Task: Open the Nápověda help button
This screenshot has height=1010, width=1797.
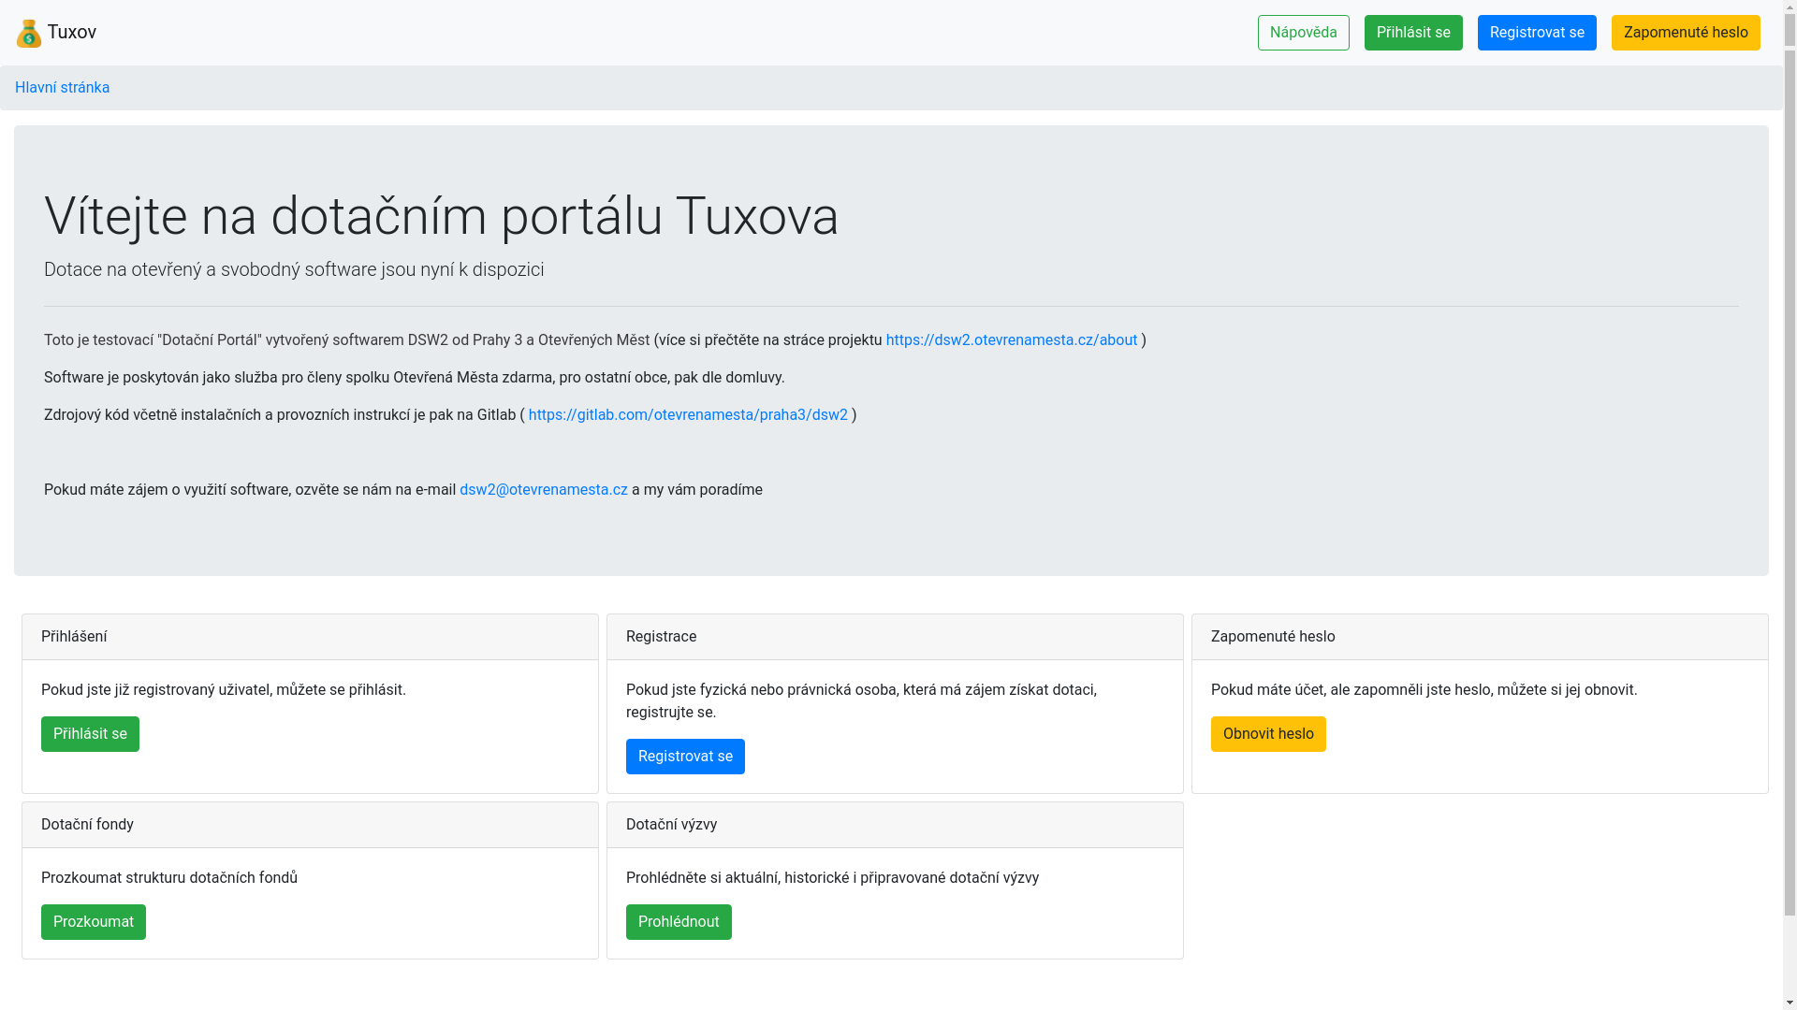Action: 1303,33
